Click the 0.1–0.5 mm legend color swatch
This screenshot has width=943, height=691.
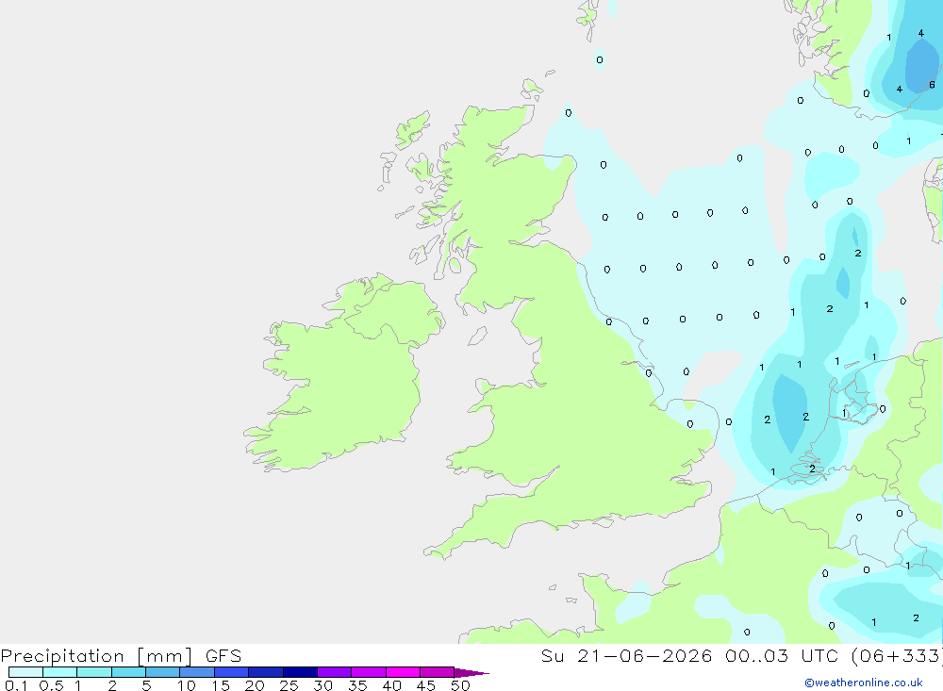(x=25, y=672)
